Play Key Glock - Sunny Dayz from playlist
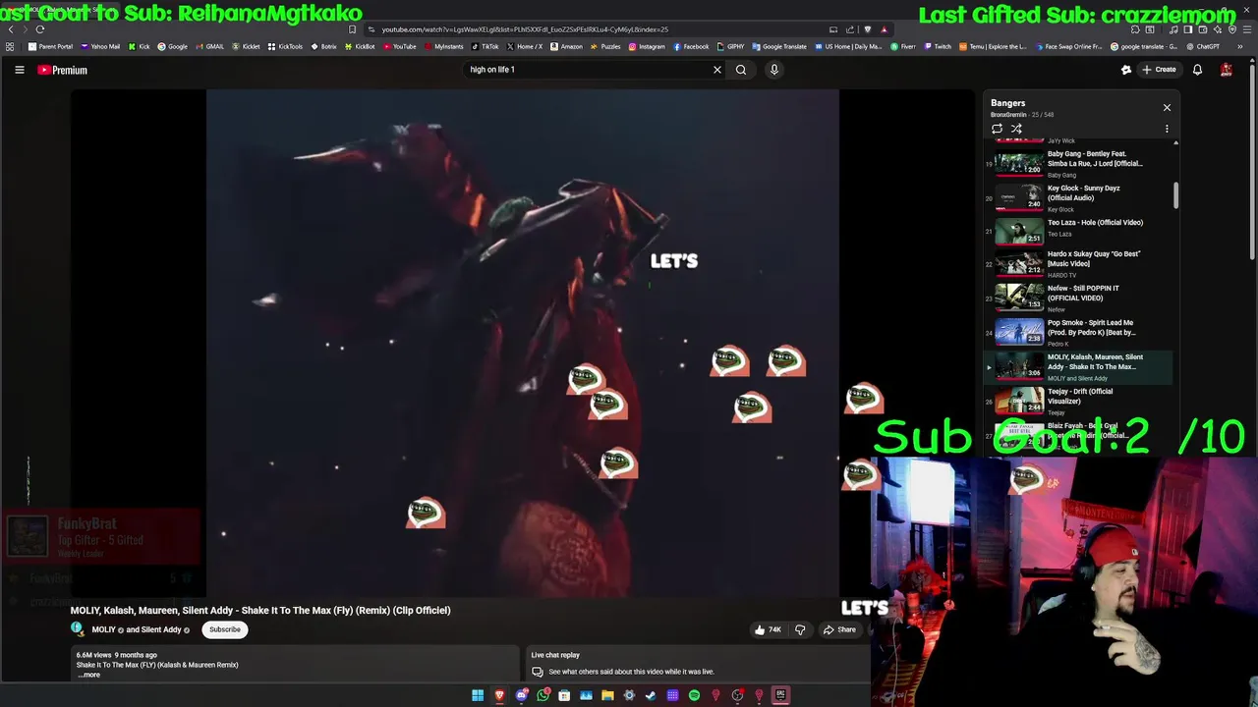Image resolution: width=1258 pixels, height=707 pixels. point(1078,197)
